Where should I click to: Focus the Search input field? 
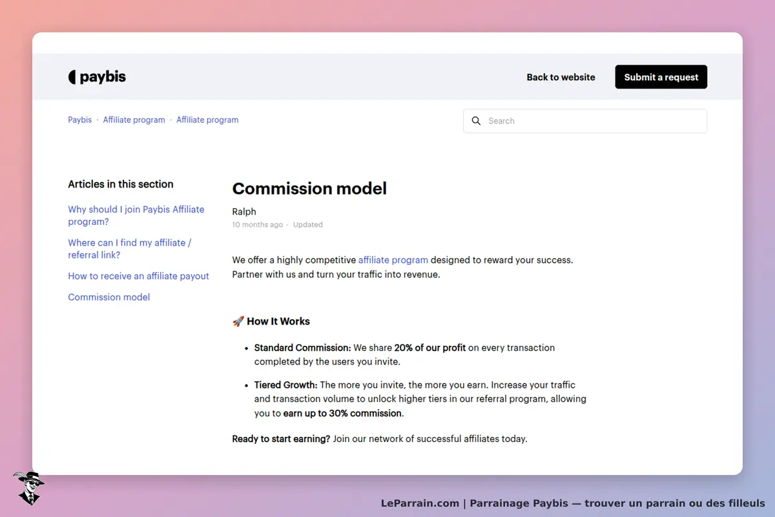(x=585, y=121)
